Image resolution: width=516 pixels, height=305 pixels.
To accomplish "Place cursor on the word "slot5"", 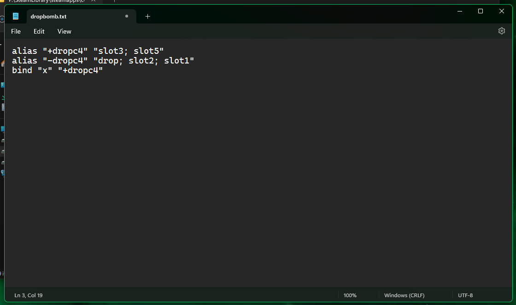I will 147,51.
